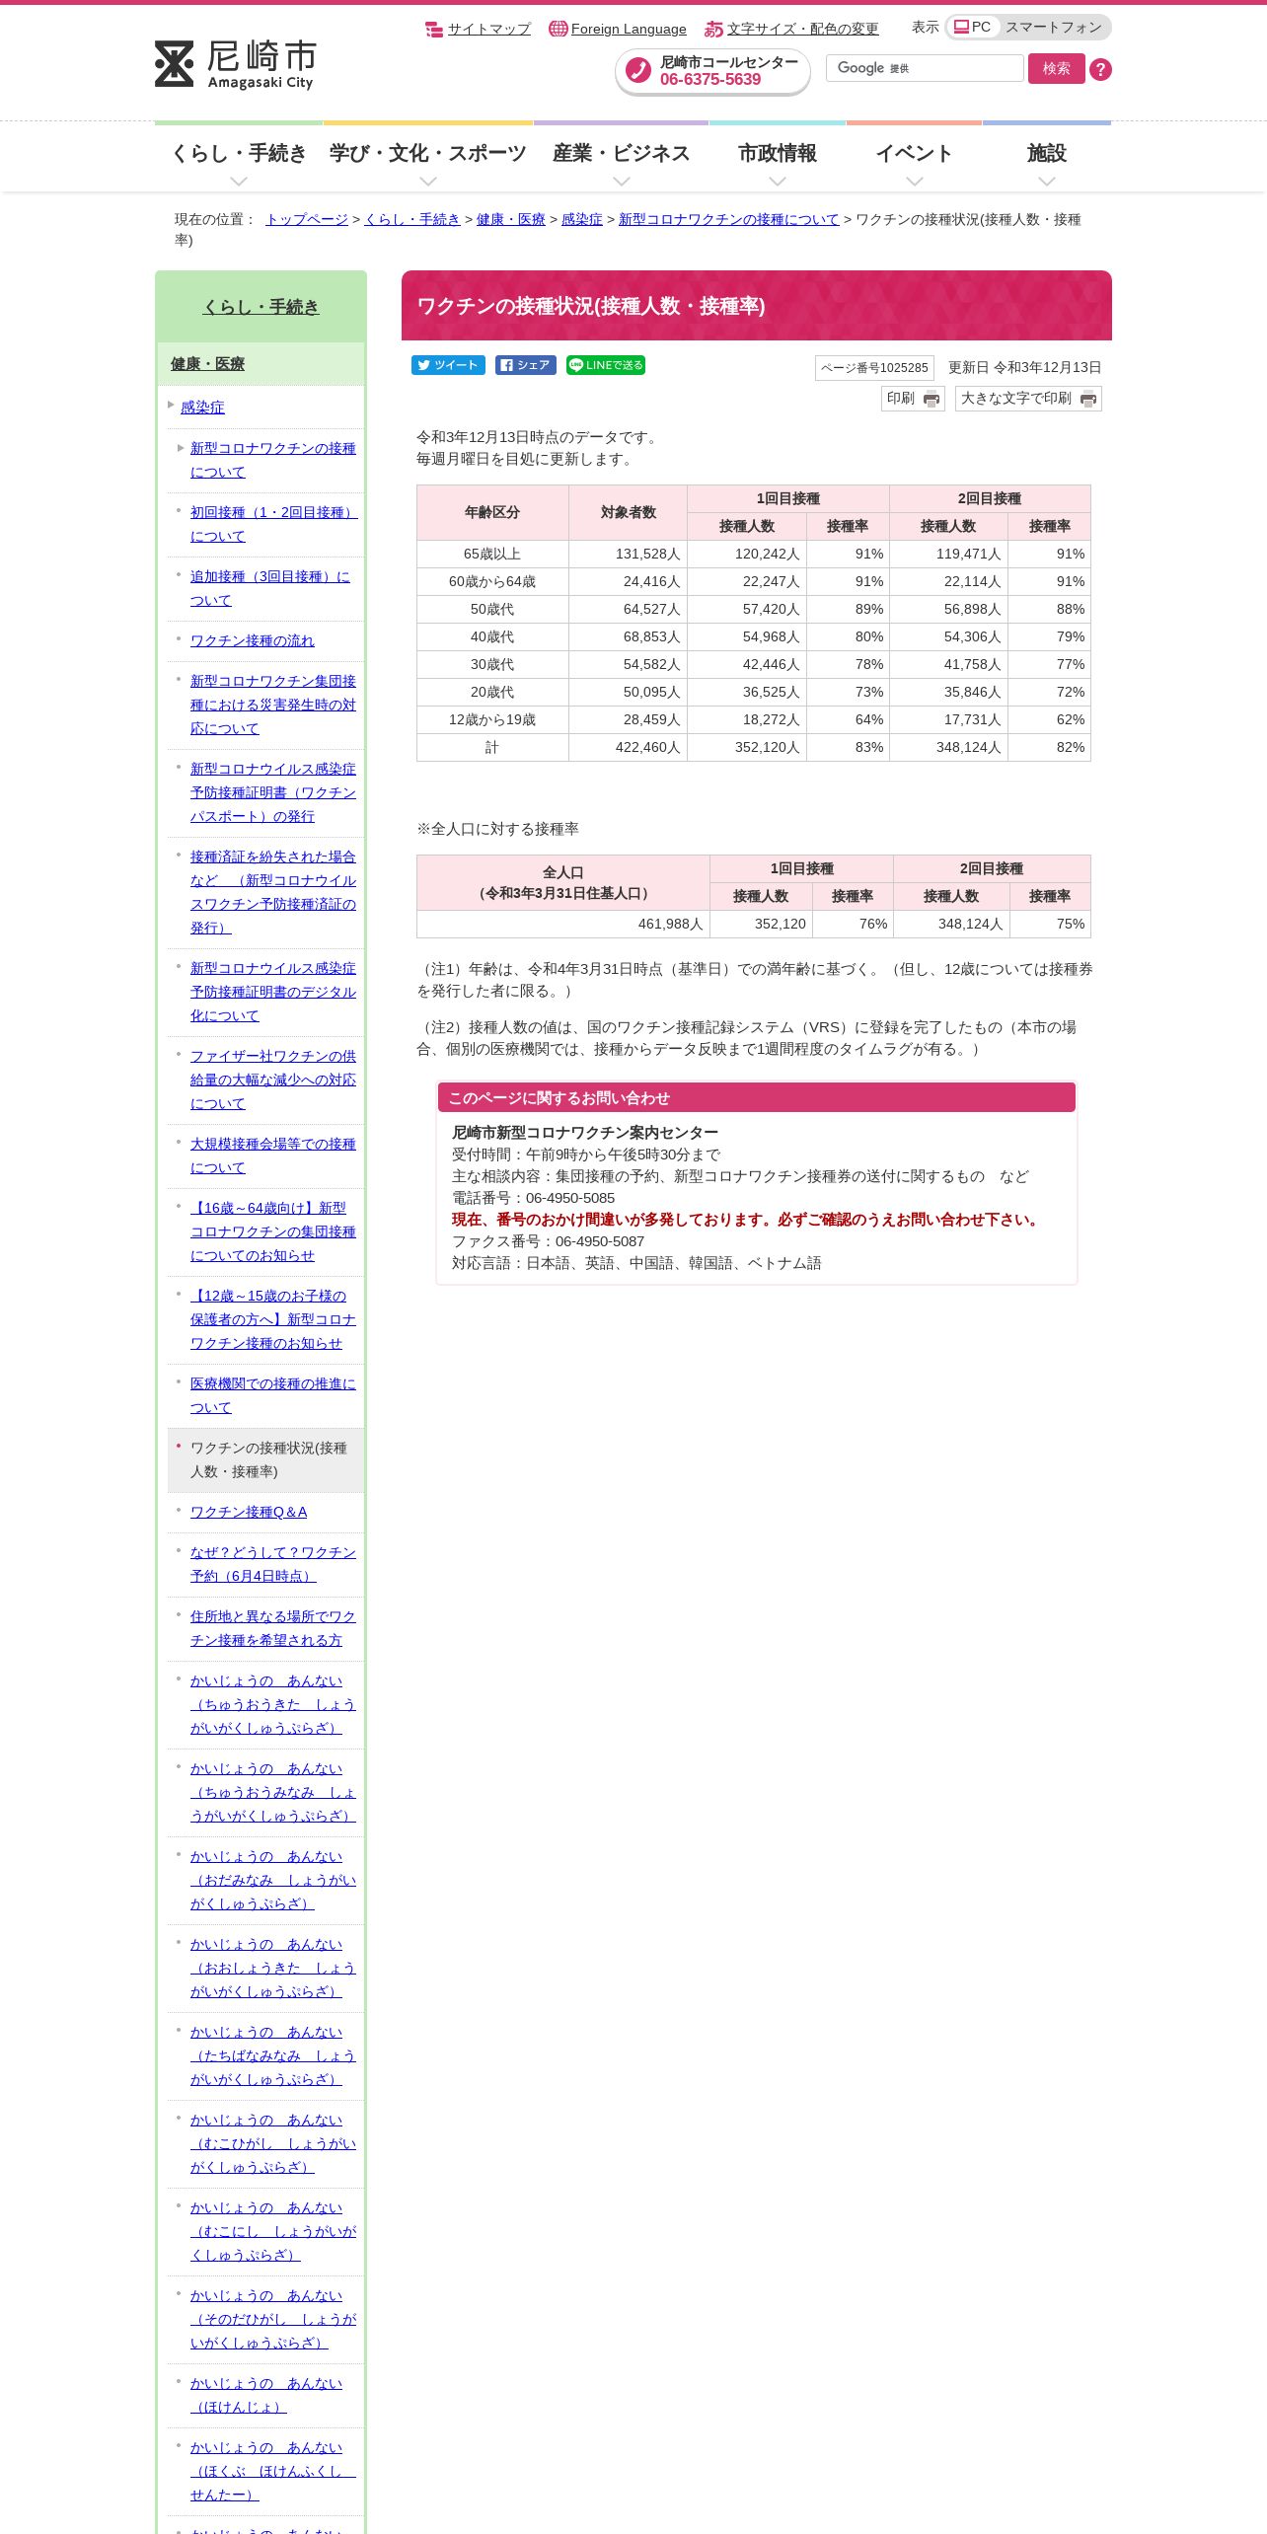Open かいじょうのあんない ちゅうおうきた link

pos(272,1704)
